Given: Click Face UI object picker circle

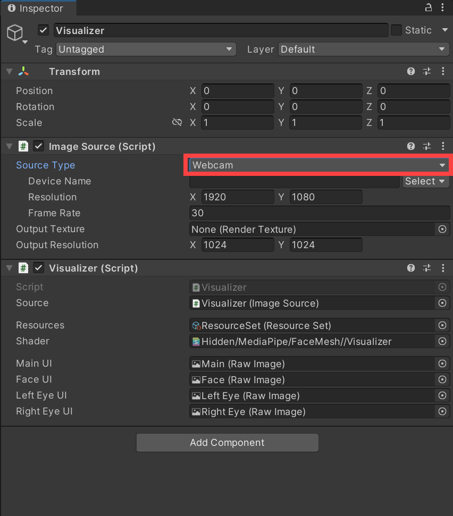Looking at the screenshot, I should [x=442, y=379].
